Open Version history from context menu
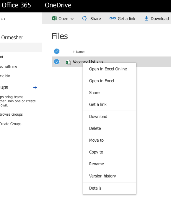 click(110, 176)
